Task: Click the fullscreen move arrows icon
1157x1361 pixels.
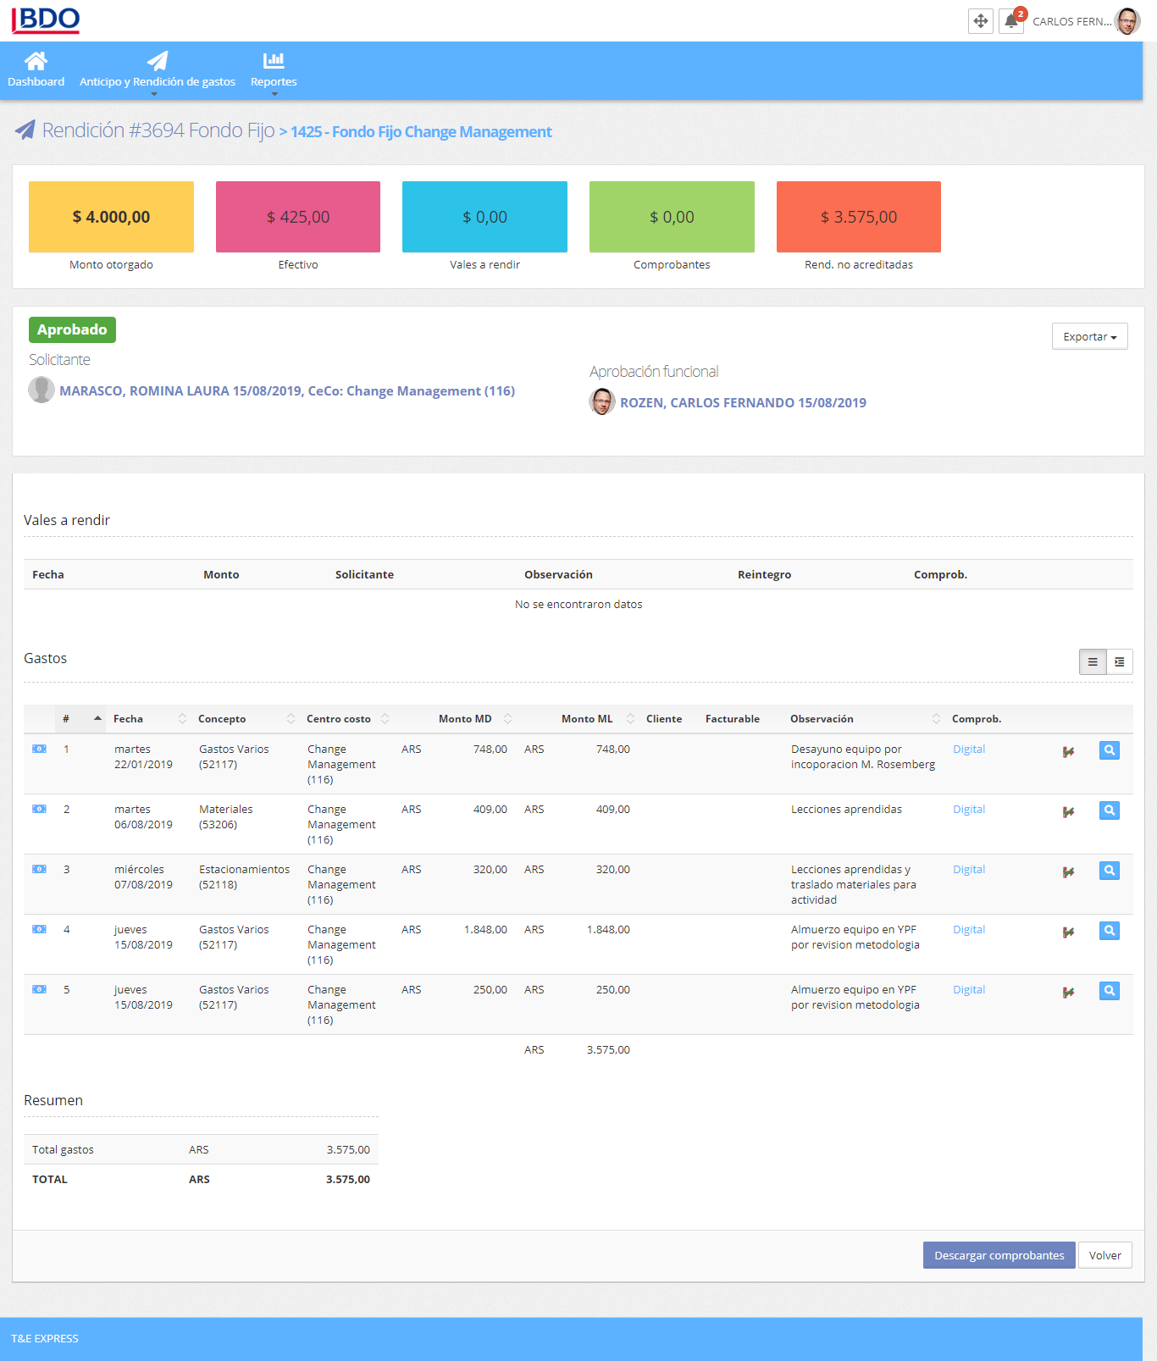Action: [980, 21]
